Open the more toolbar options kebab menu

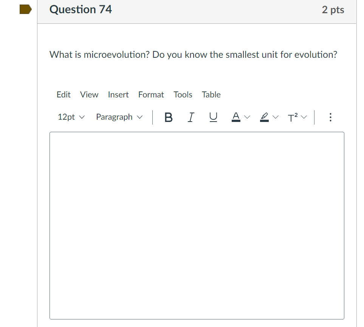(330, 117)
